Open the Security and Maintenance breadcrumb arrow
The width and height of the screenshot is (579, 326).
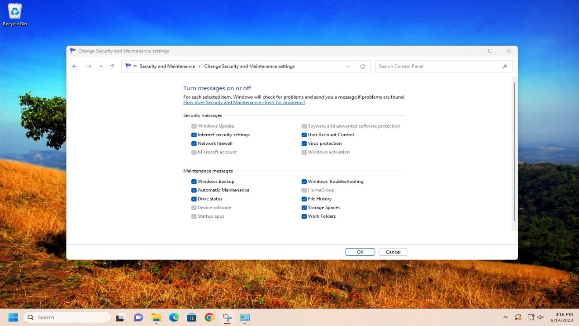pos(199,66)
